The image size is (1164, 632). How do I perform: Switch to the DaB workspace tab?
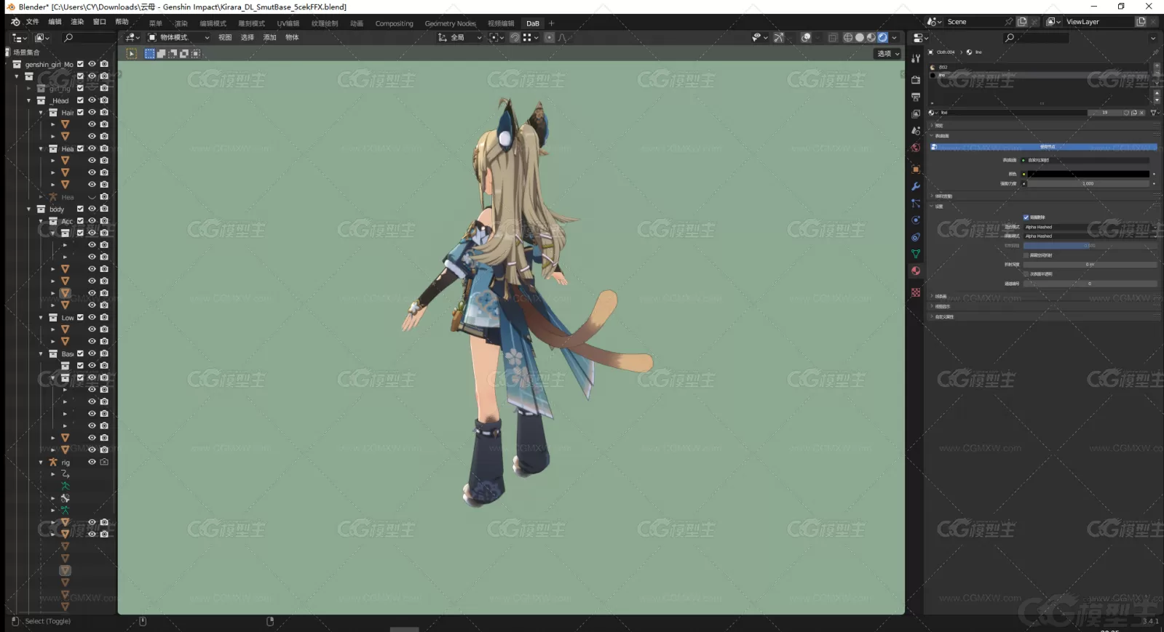533,23
